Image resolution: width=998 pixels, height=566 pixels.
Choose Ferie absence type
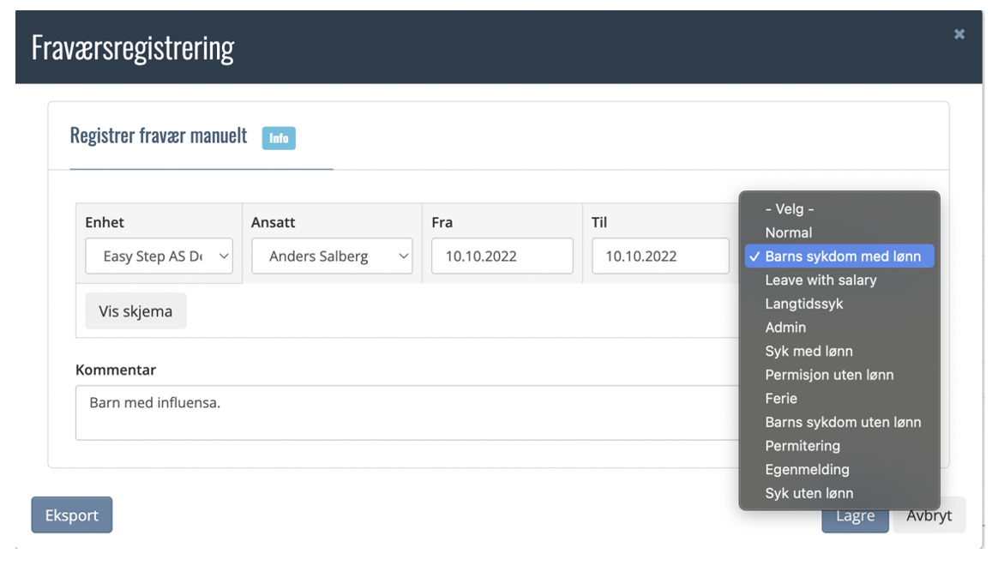(781, 399)
